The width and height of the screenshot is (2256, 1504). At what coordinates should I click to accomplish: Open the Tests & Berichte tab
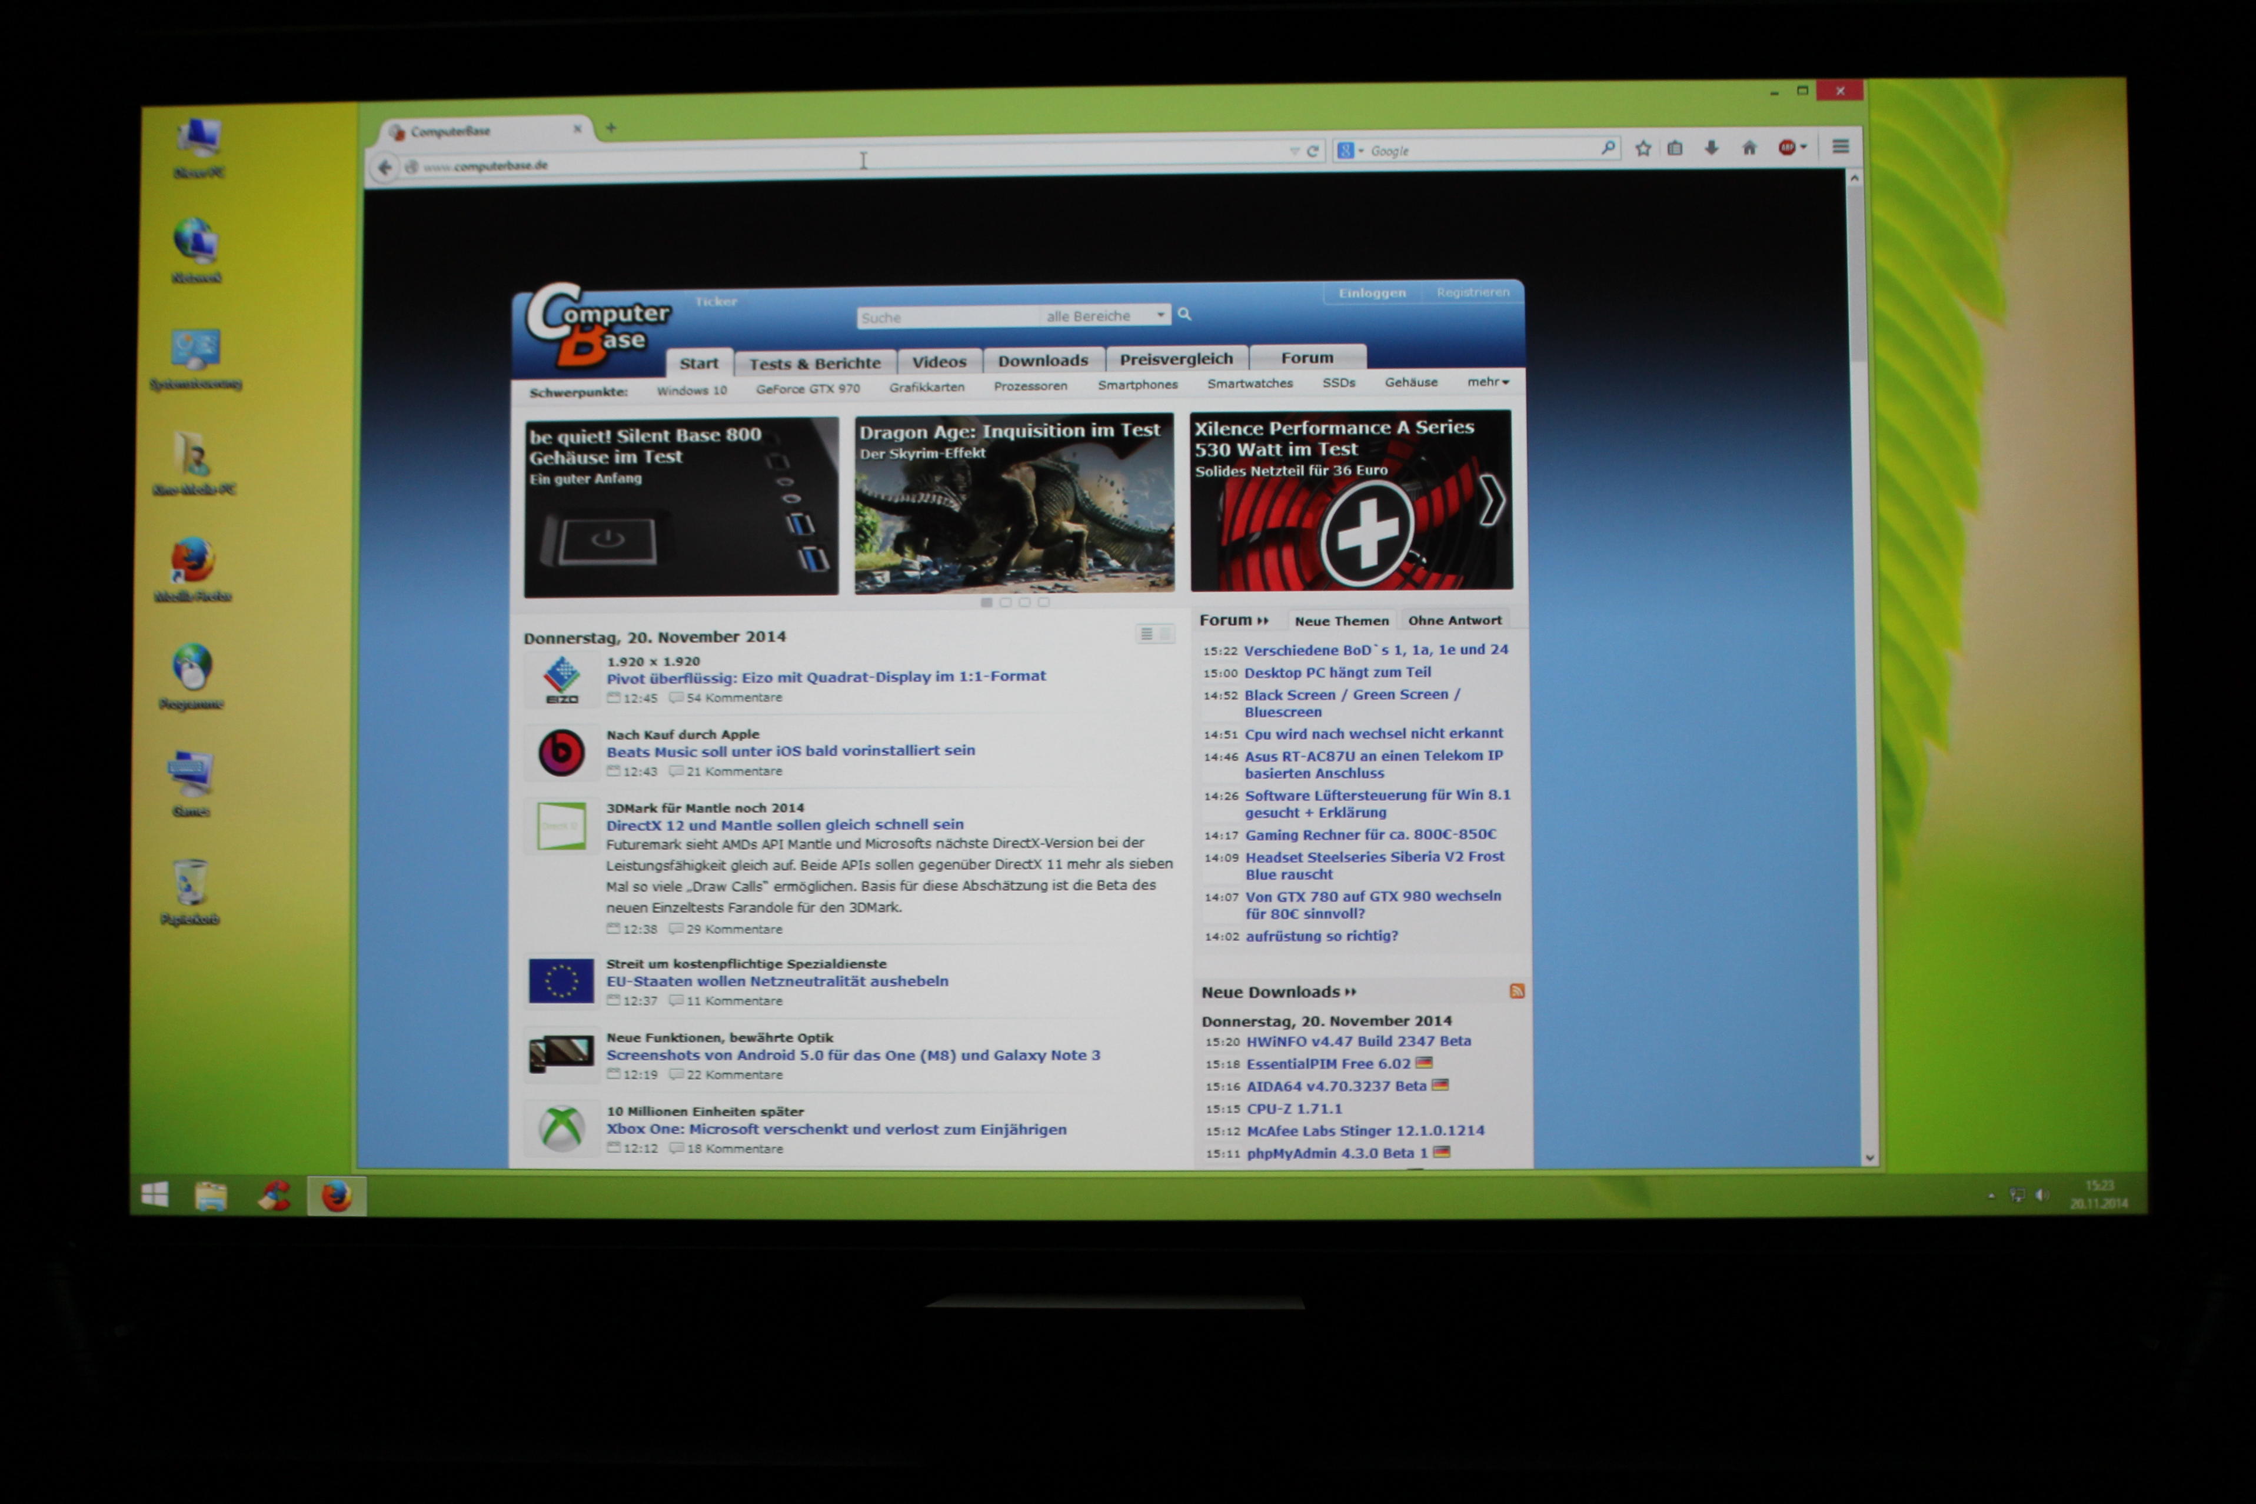click(814, 364)
